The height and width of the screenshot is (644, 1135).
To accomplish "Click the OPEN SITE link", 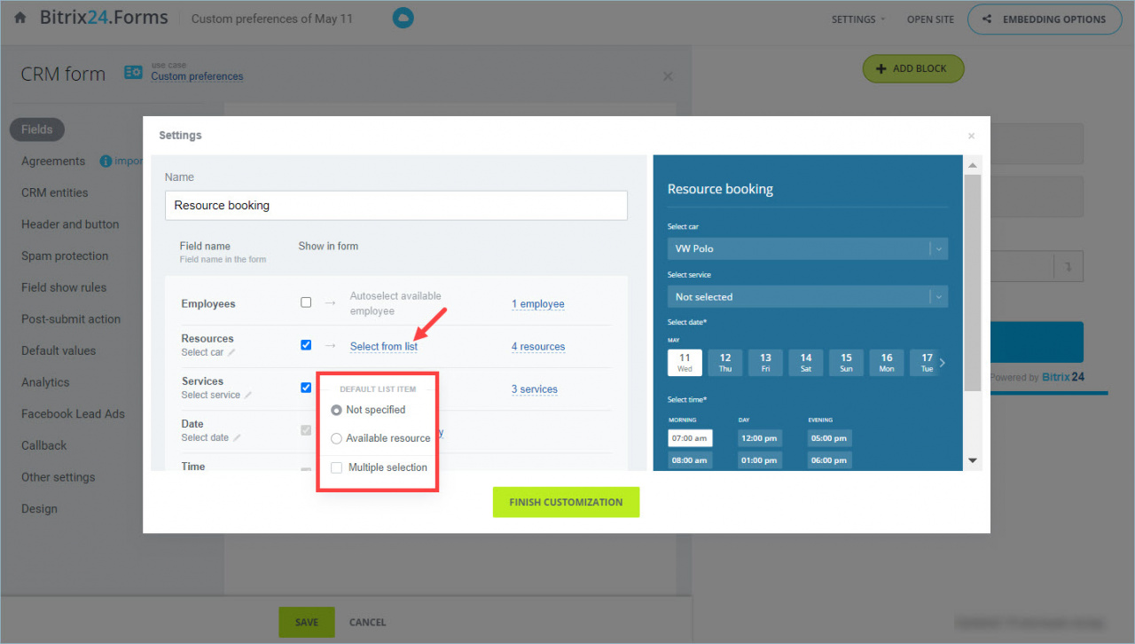I will [x=930, y=20].
